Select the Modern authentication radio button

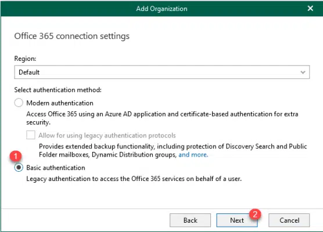19,103
